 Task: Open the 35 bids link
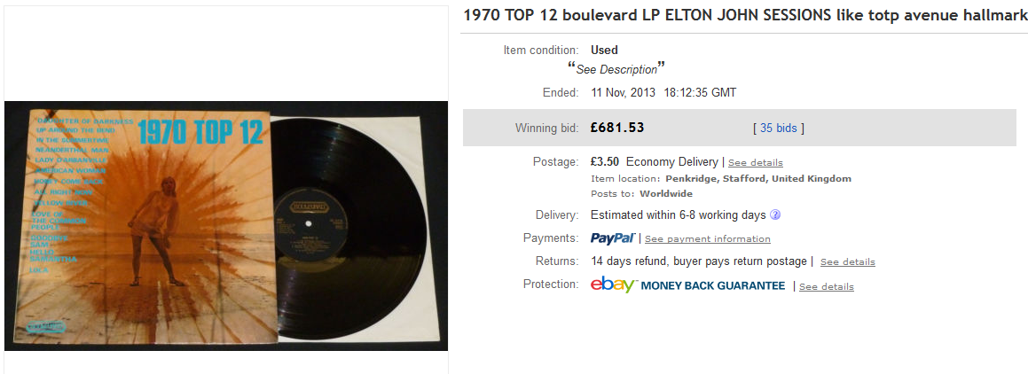778,129
